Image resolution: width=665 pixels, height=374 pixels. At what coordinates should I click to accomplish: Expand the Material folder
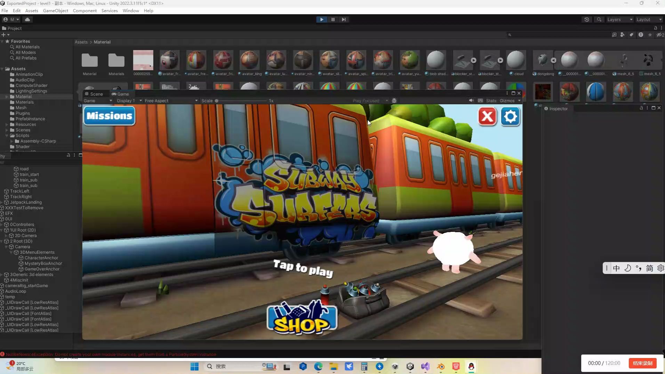(7, 97)
